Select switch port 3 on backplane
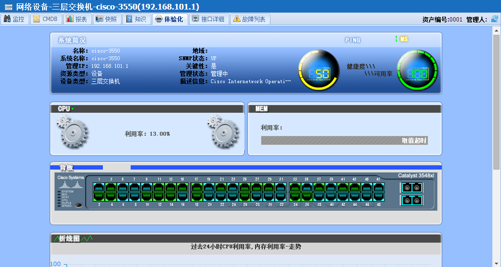The image size is (501, 267). (111, 187)
